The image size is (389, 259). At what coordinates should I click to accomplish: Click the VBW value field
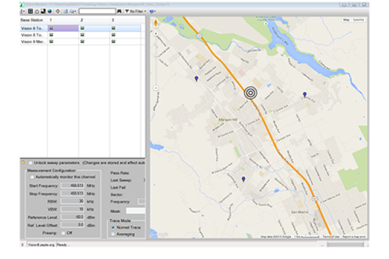point(73,209)
